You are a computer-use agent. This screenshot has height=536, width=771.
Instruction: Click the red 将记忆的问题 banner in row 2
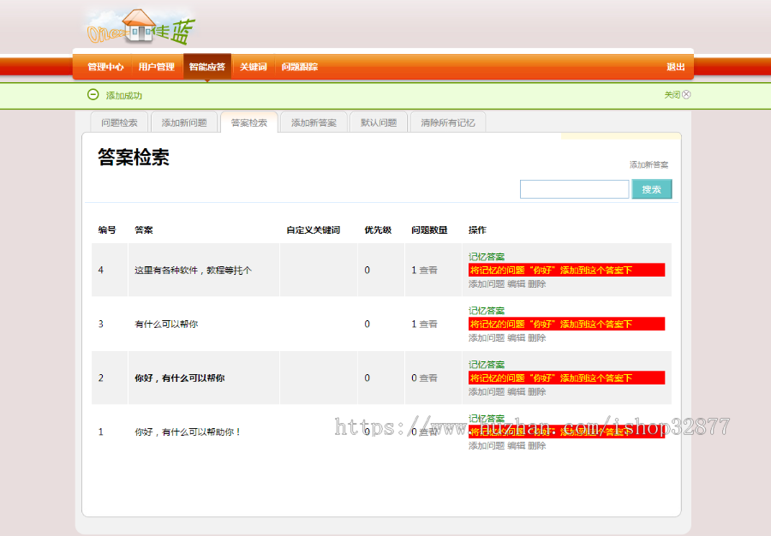(x=566, y=378)
